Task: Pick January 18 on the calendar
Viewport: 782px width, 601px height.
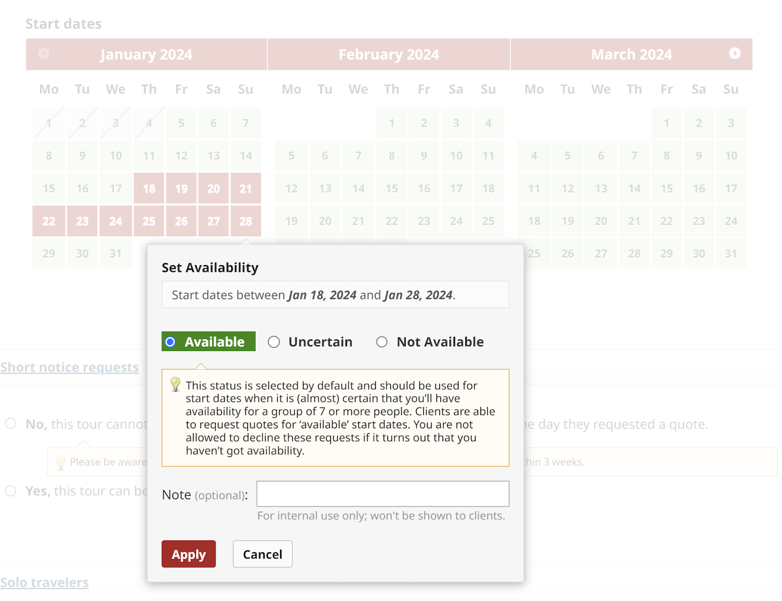Action: 149,188
